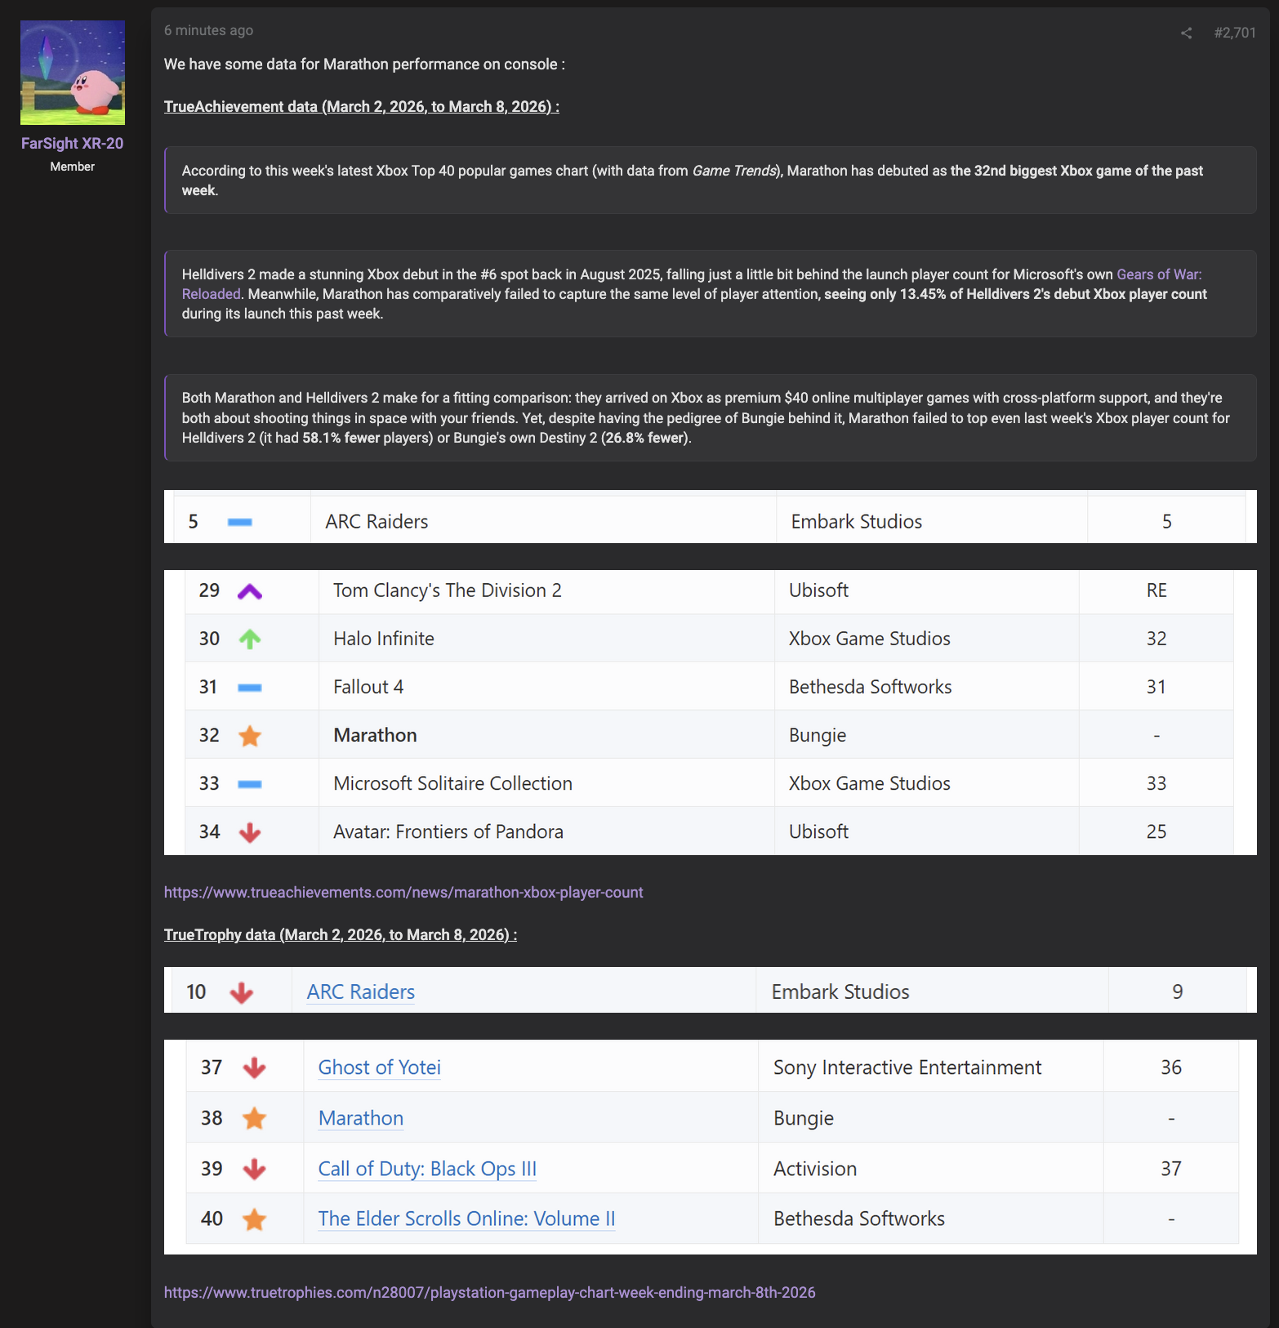Open ARC Raiders link in TrueTrophy table
Screen dimensions: 1279x1328
tap(361, 992)
